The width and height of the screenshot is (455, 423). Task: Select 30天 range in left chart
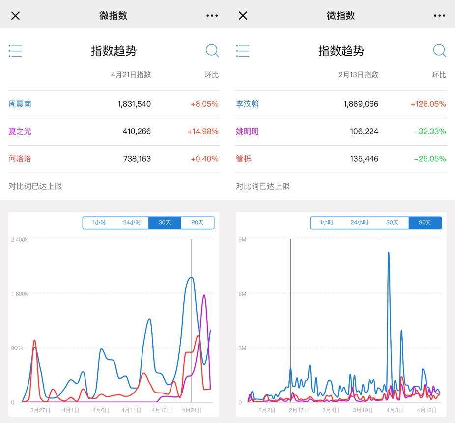tap(165, 222)
